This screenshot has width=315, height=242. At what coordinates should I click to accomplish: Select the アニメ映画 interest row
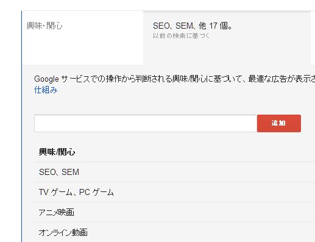point(174,212)
